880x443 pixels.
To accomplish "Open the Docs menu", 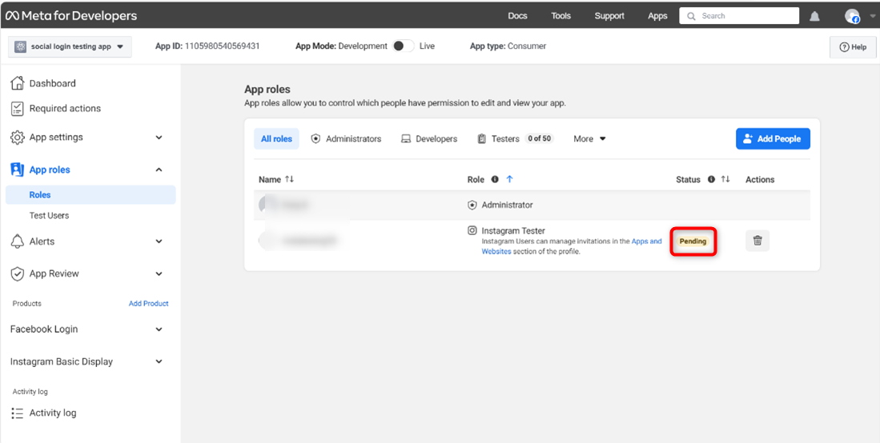I will [x=517, y=16].
